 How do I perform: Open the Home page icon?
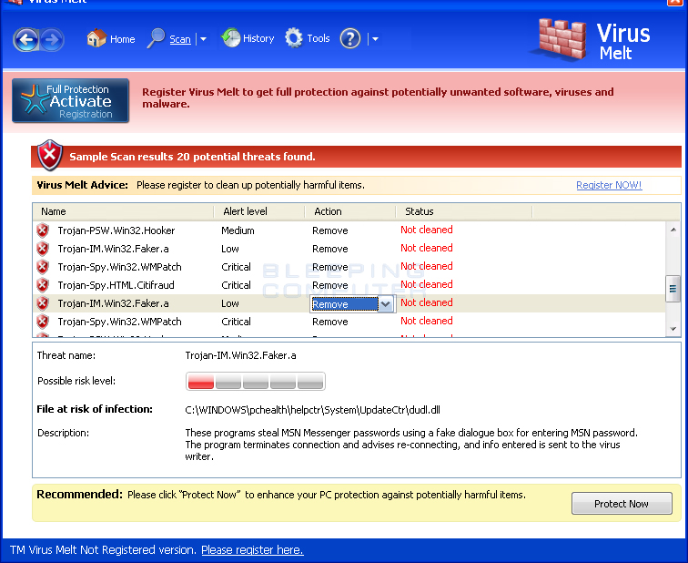click(96, 38)
